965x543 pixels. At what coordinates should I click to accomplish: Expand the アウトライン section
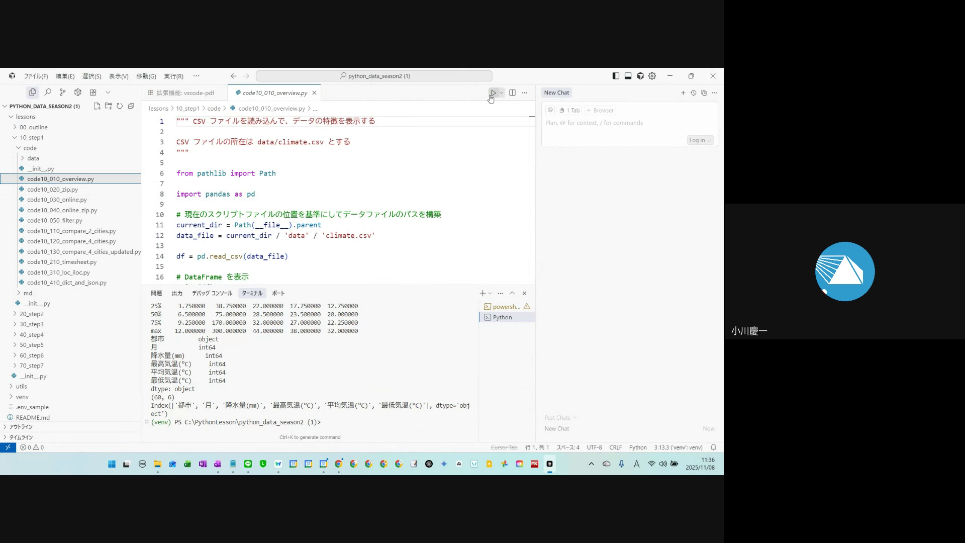click(20, 427)
